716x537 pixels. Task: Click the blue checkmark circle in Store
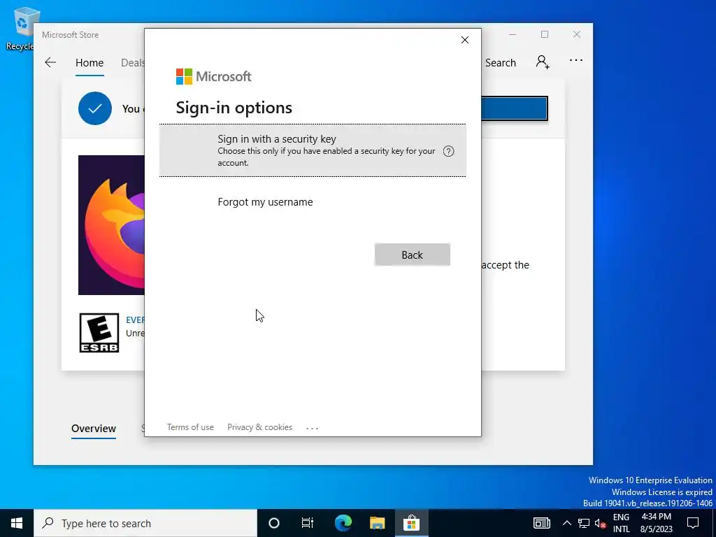95,108
